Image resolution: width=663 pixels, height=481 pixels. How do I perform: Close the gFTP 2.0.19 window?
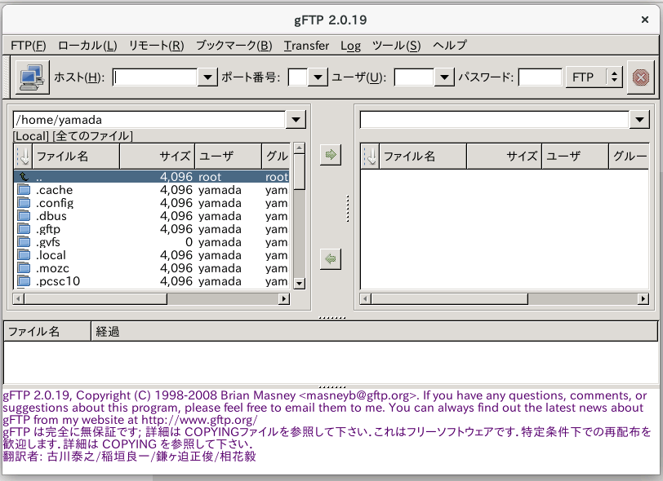click(x=645, y=20)
